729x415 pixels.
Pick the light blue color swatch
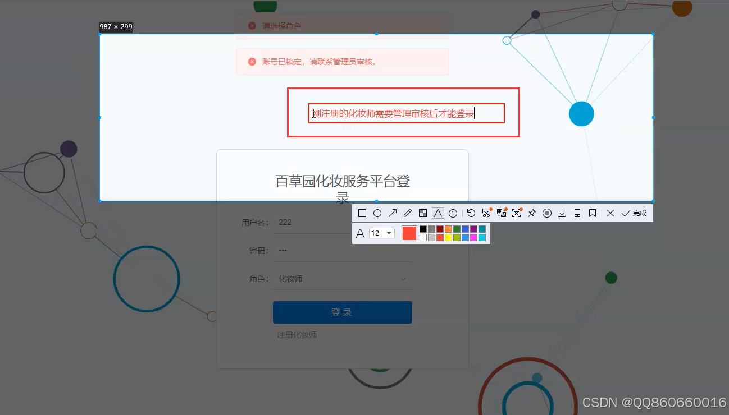tap(465, 237)
